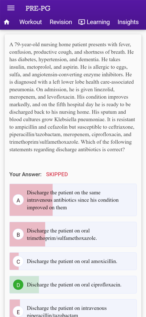Choose answer about same intravenous antibiotics

point(73,200)
